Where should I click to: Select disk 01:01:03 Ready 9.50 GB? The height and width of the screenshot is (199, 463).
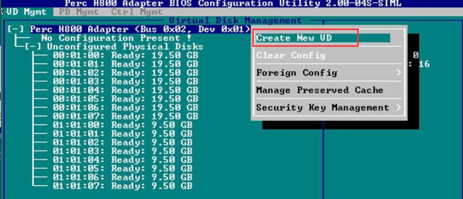click(123, 151)
